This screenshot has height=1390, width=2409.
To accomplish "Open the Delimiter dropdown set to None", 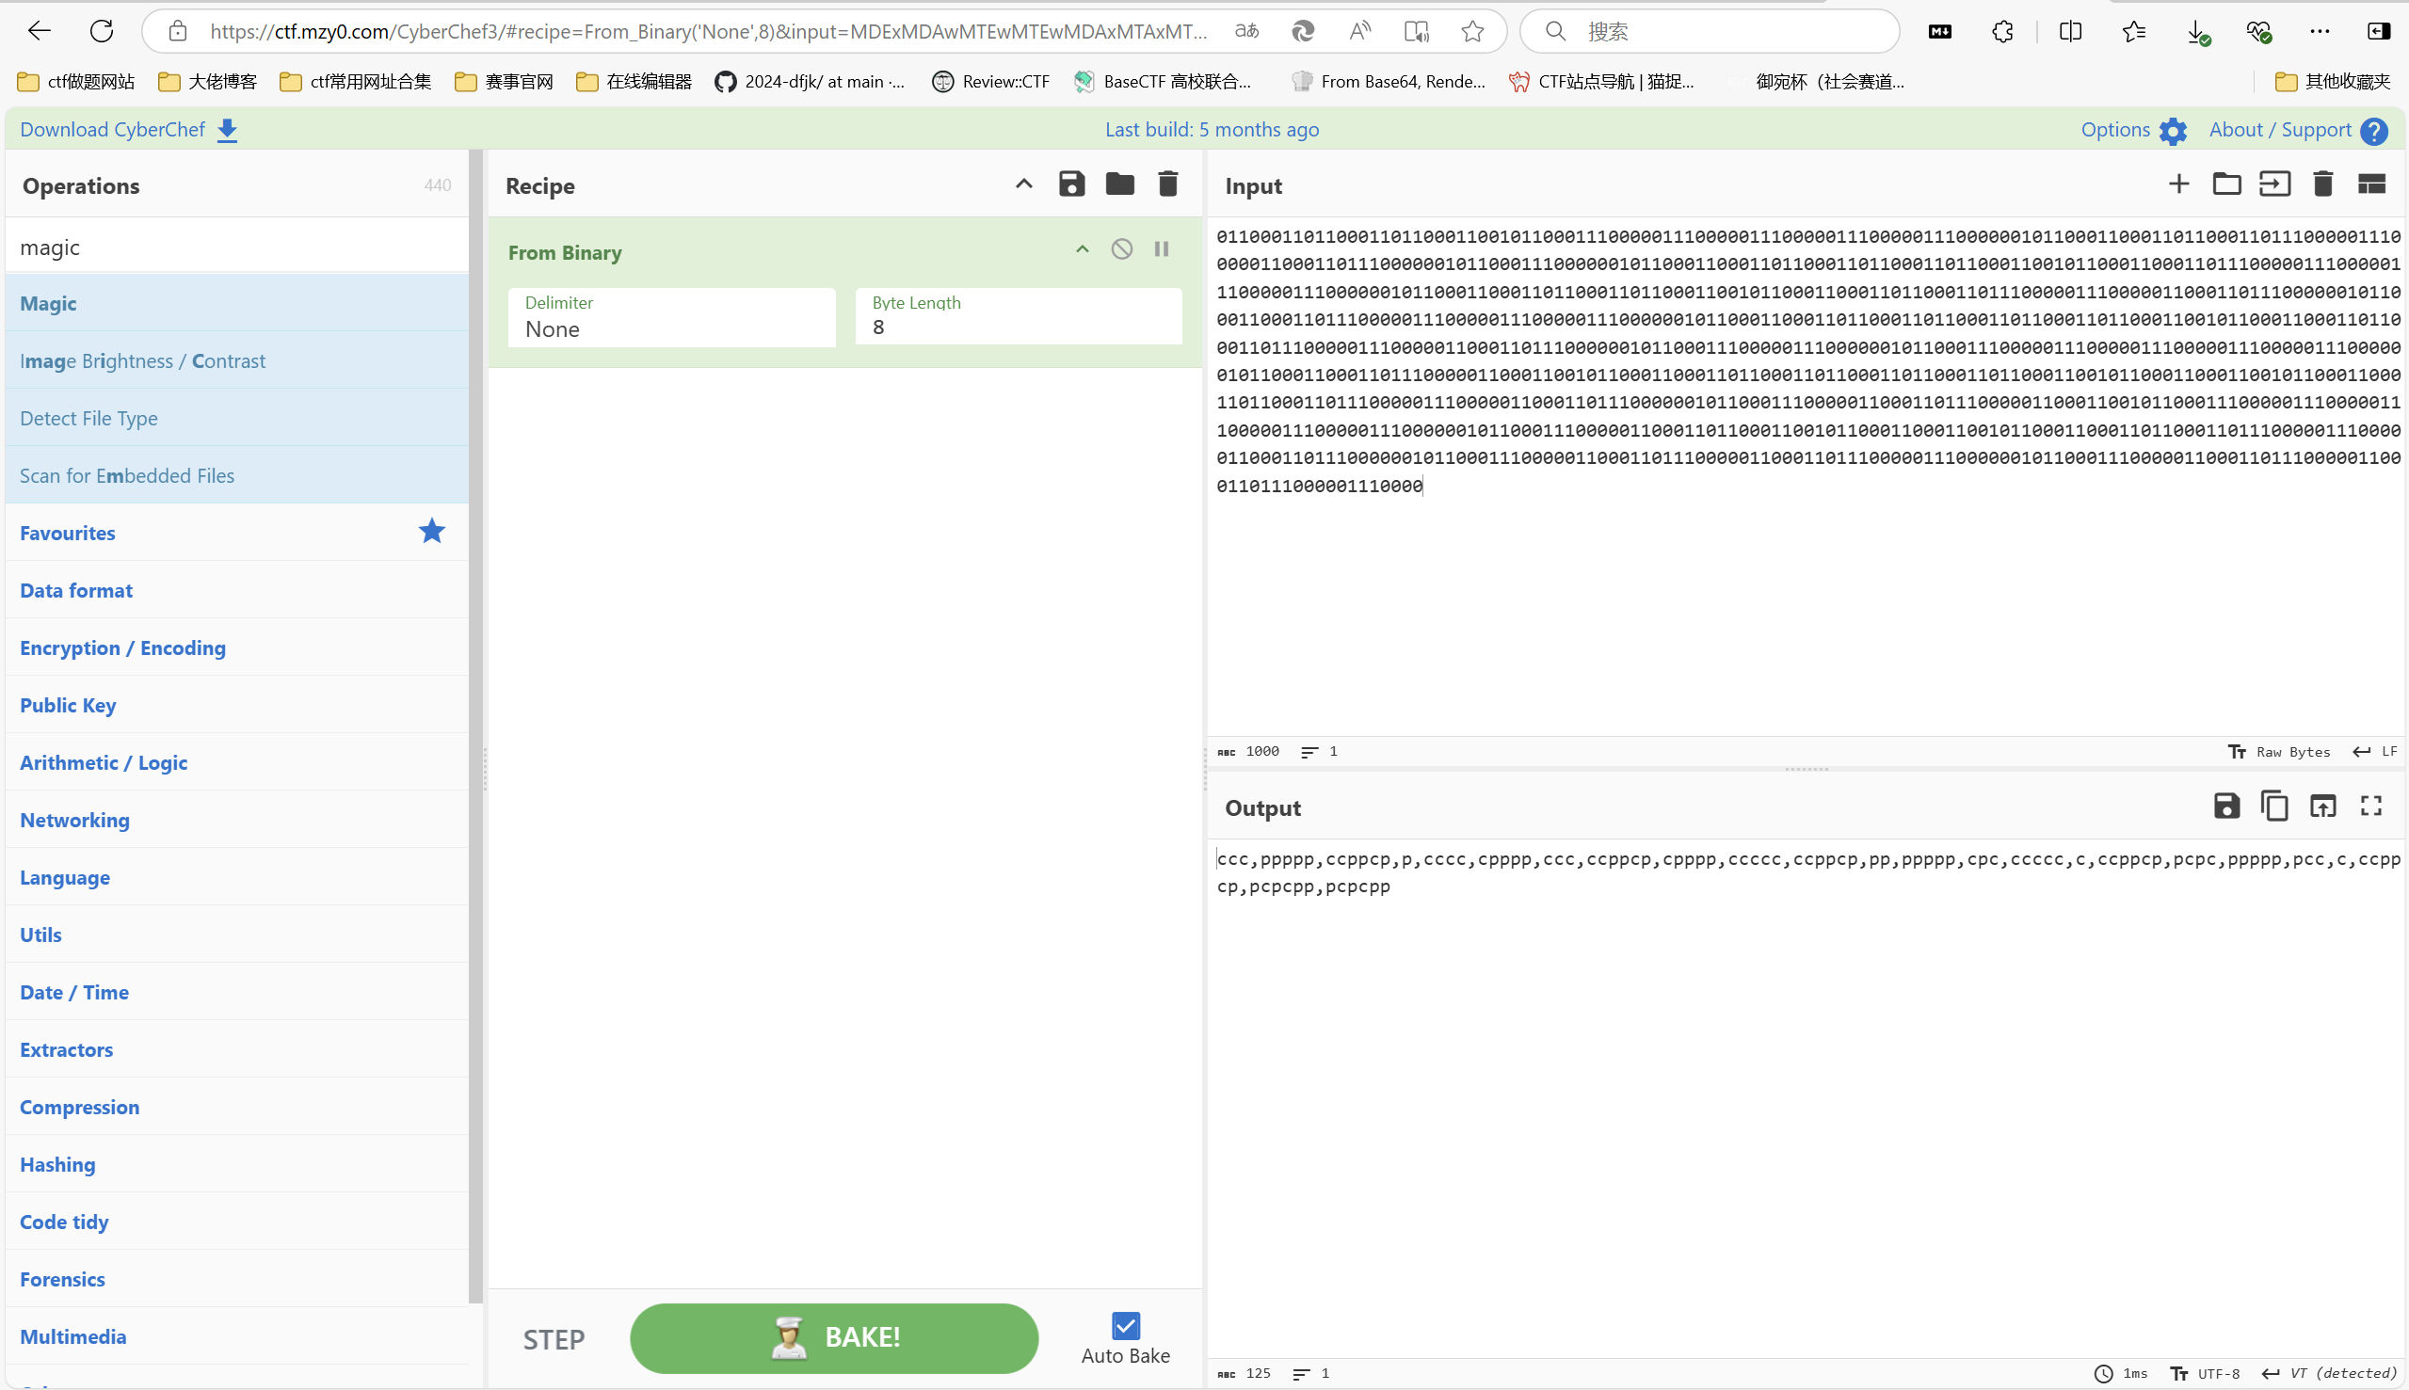I will (x=671, y=318).
